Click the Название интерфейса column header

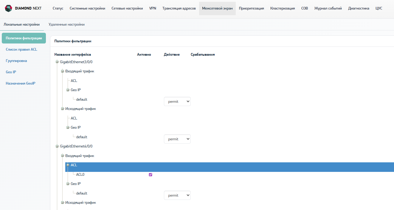(x=73, y=55)
